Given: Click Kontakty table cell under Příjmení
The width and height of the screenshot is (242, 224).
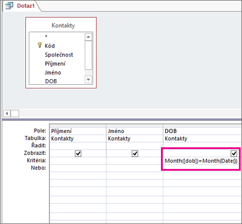Looking at the screenshot, I should (78, 139).
